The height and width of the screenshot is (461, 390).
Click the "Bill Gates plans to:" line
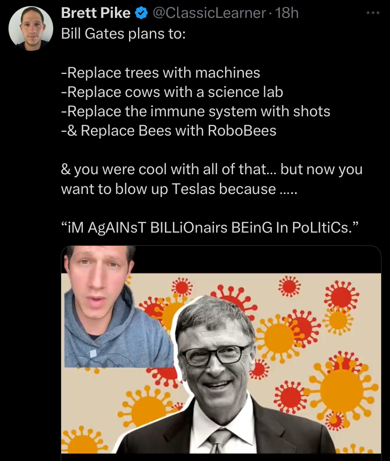[123, 34]
